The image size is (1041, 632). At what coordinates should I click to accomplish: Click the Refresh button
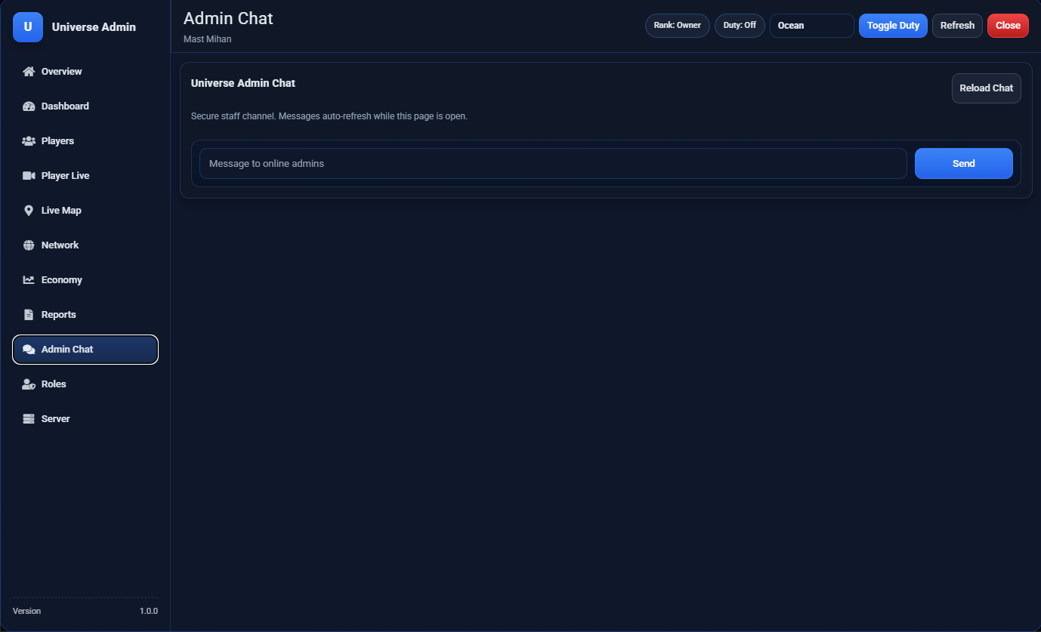click(957, 26)
